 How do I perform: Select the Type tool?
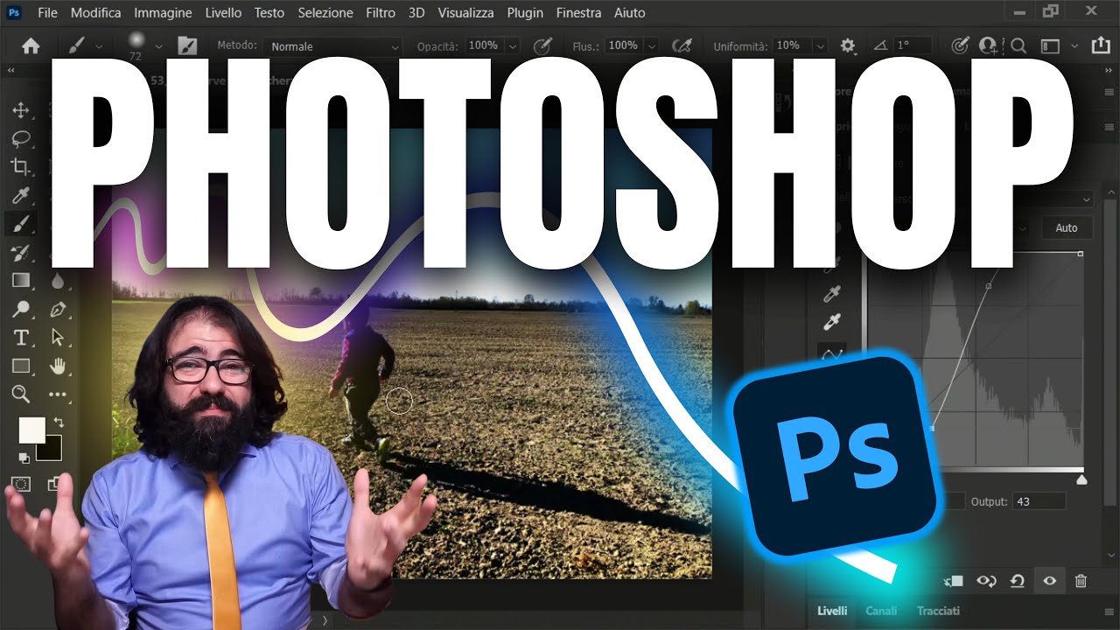20,338
